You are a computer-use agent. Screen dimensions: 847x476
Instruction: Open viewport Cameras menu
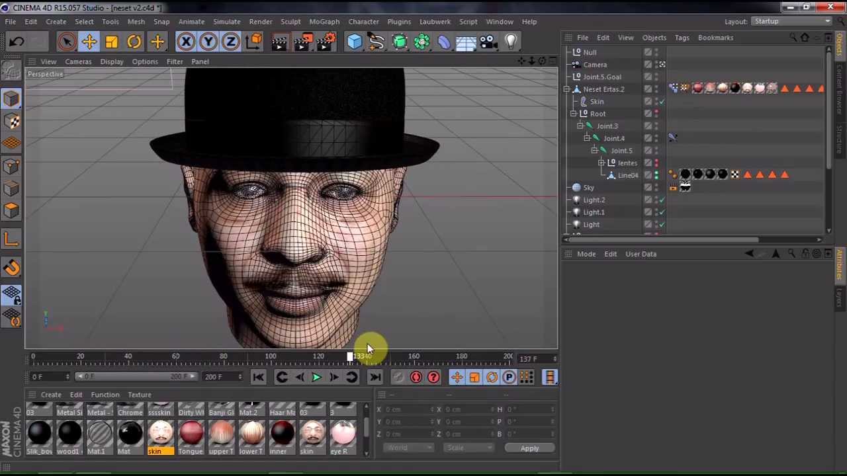(x=78, y=61)
